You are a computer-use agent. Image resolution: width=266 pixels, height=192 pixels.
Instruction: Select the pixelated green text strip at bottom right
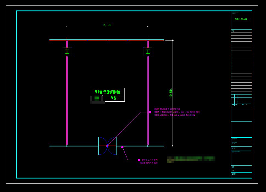(191, 159)
